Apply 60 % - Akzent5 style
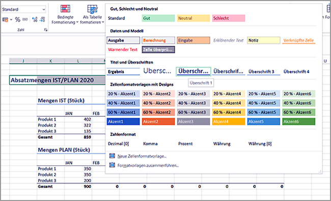This screenshot has height=201, width=331. click(263, 112)
